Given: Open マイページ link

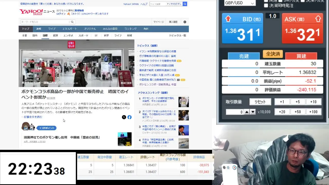Looking at the screenshot, I should pyautogui.click(x=159, y=22).
